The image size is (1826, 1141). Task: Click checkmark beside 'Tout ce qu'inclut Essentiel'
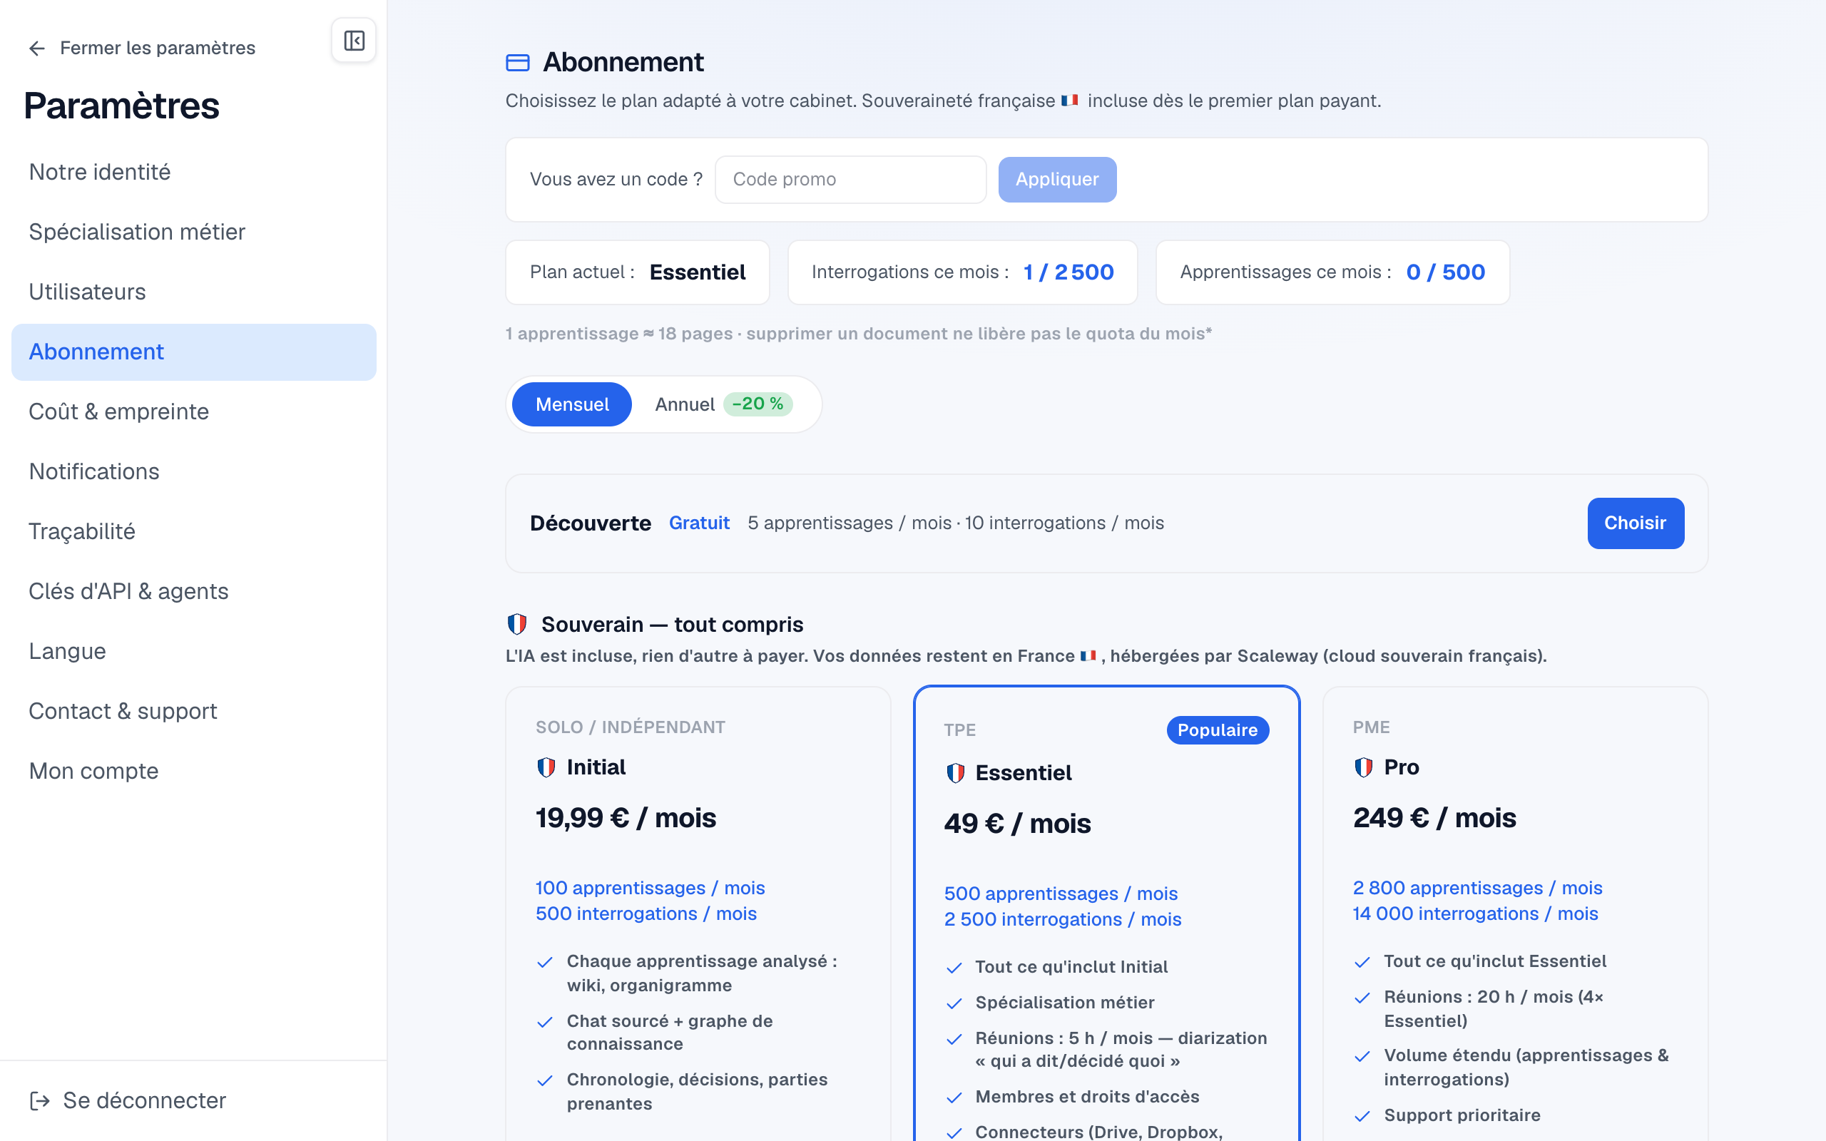(1362, 963)
